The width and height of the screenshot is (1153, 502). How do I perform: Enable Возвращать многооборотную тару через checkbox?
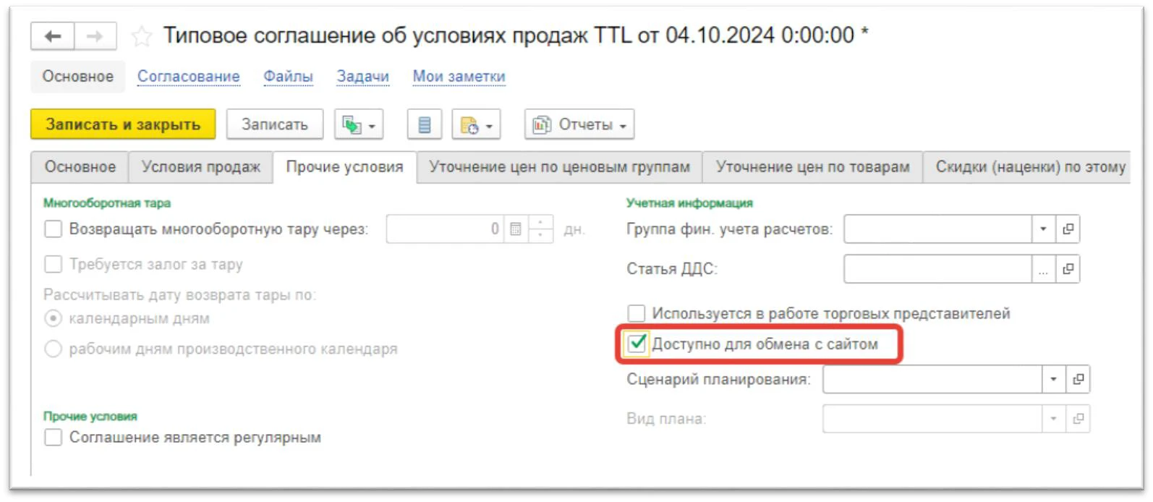54,229
